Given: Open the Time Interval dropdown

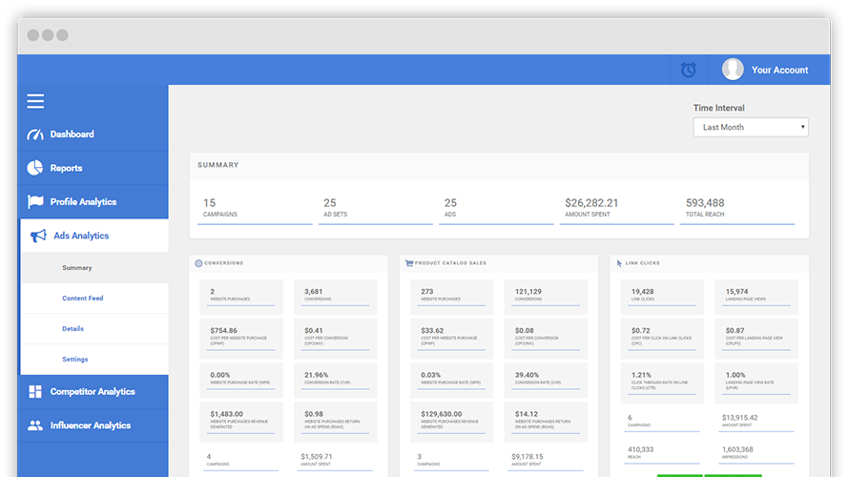Looking at the screenshot, I should [x=751, y=127].
